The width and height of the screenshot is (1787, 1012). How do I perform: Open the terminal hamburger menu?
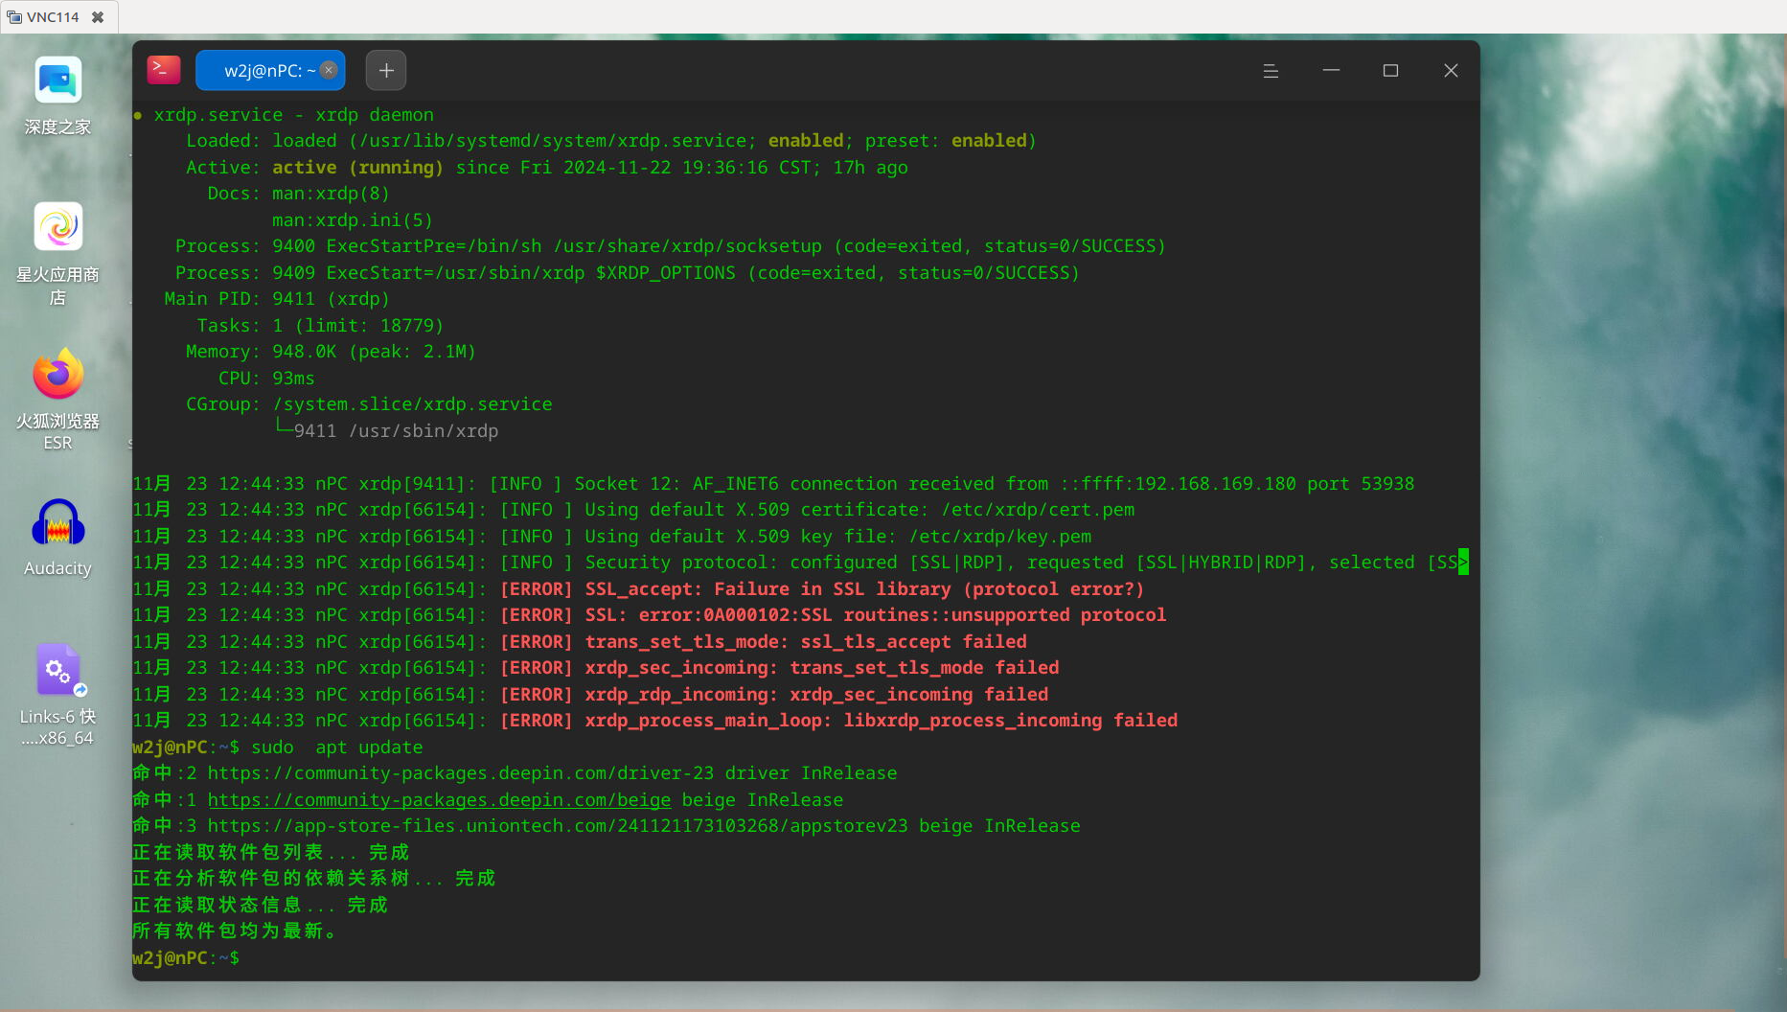1271,71
